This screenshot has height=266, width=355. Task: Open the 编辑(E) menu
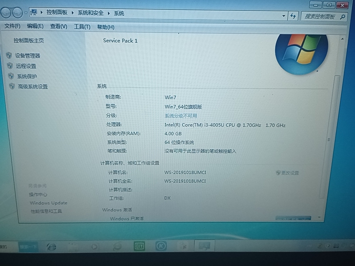tap(35, 26)
